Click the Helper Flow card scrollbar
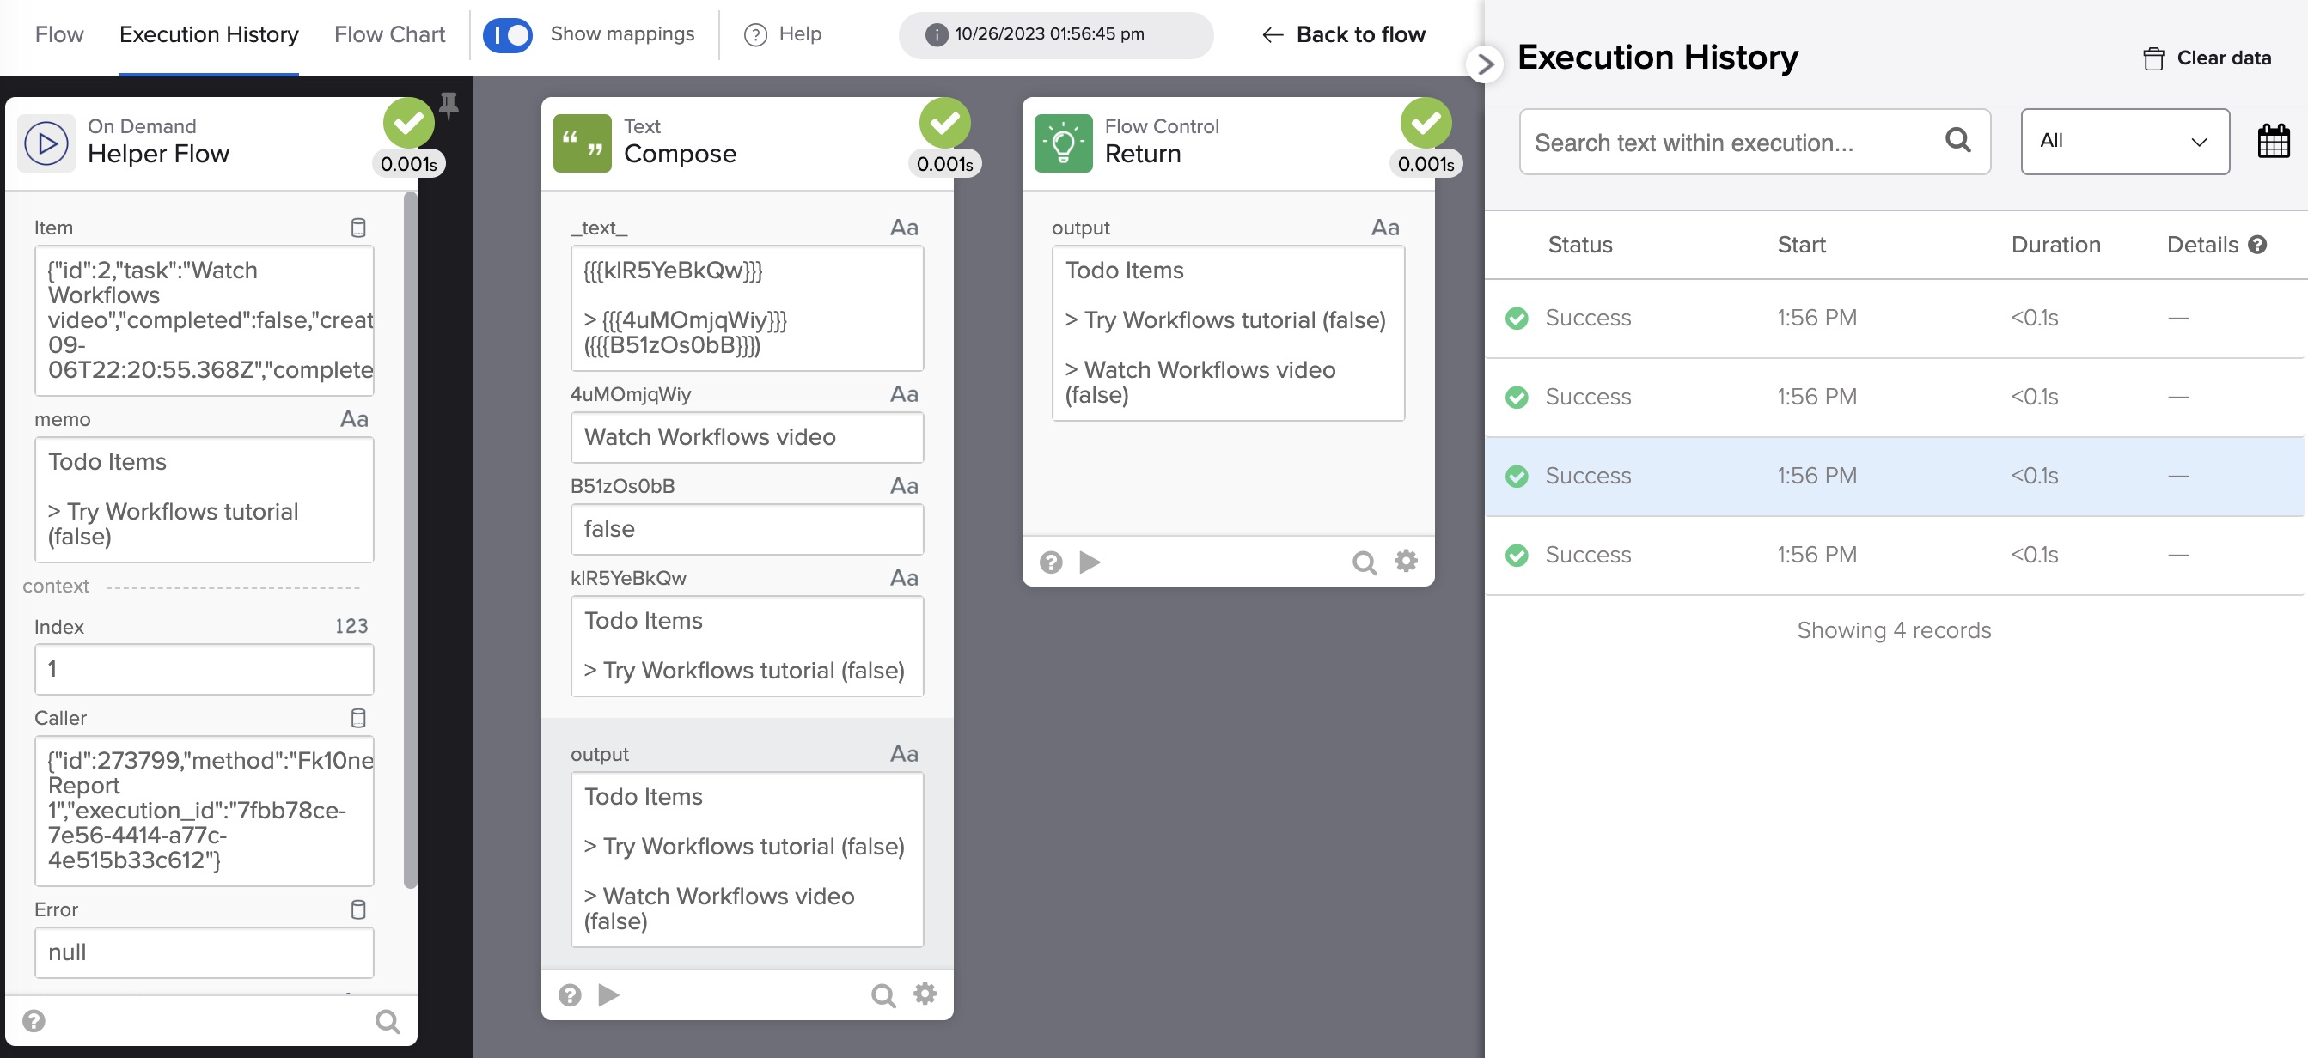Viewport: 2308px width, 1058px height. click(x=411, y=537)
